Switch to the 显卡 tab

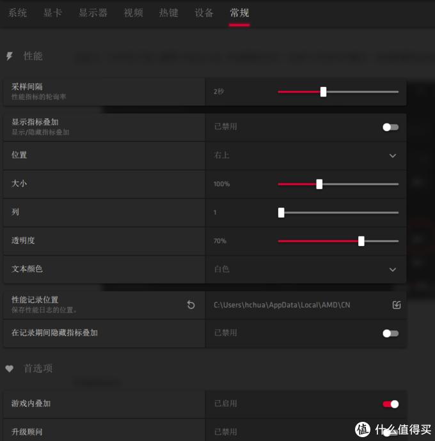[x=52, y=13]
